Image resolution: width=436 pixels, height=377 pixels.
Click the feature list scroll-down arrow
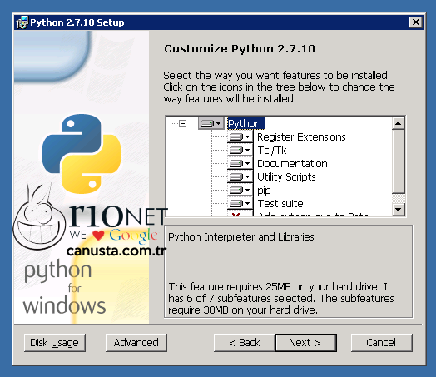point(399,210)
